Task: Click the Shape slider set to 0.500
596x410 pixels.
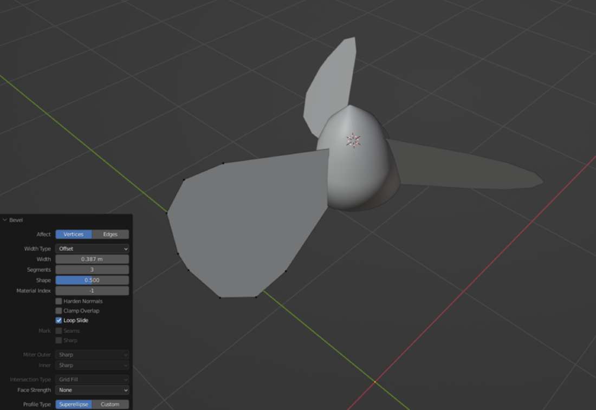Action: [92, 280]
